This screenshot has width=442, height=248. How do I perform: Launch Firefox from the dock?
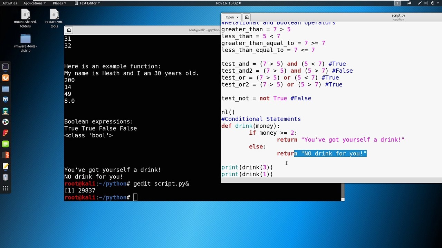(x=6, y=78)
